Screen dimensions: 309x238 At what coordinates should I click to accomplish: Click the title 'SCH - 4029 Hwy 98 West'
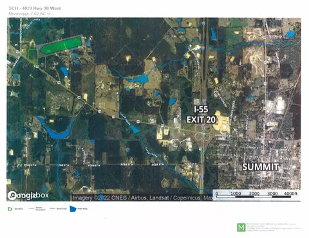pyautogui.click(x=35, y=8)
